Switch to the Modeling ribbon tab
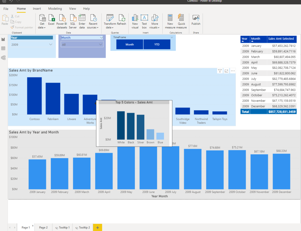 coord(55,9)
